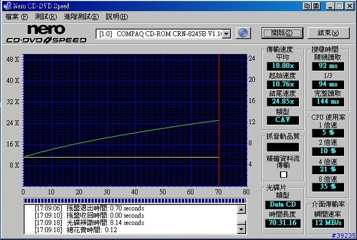Click CPU usage 5 % at 1x

point(328,133)
